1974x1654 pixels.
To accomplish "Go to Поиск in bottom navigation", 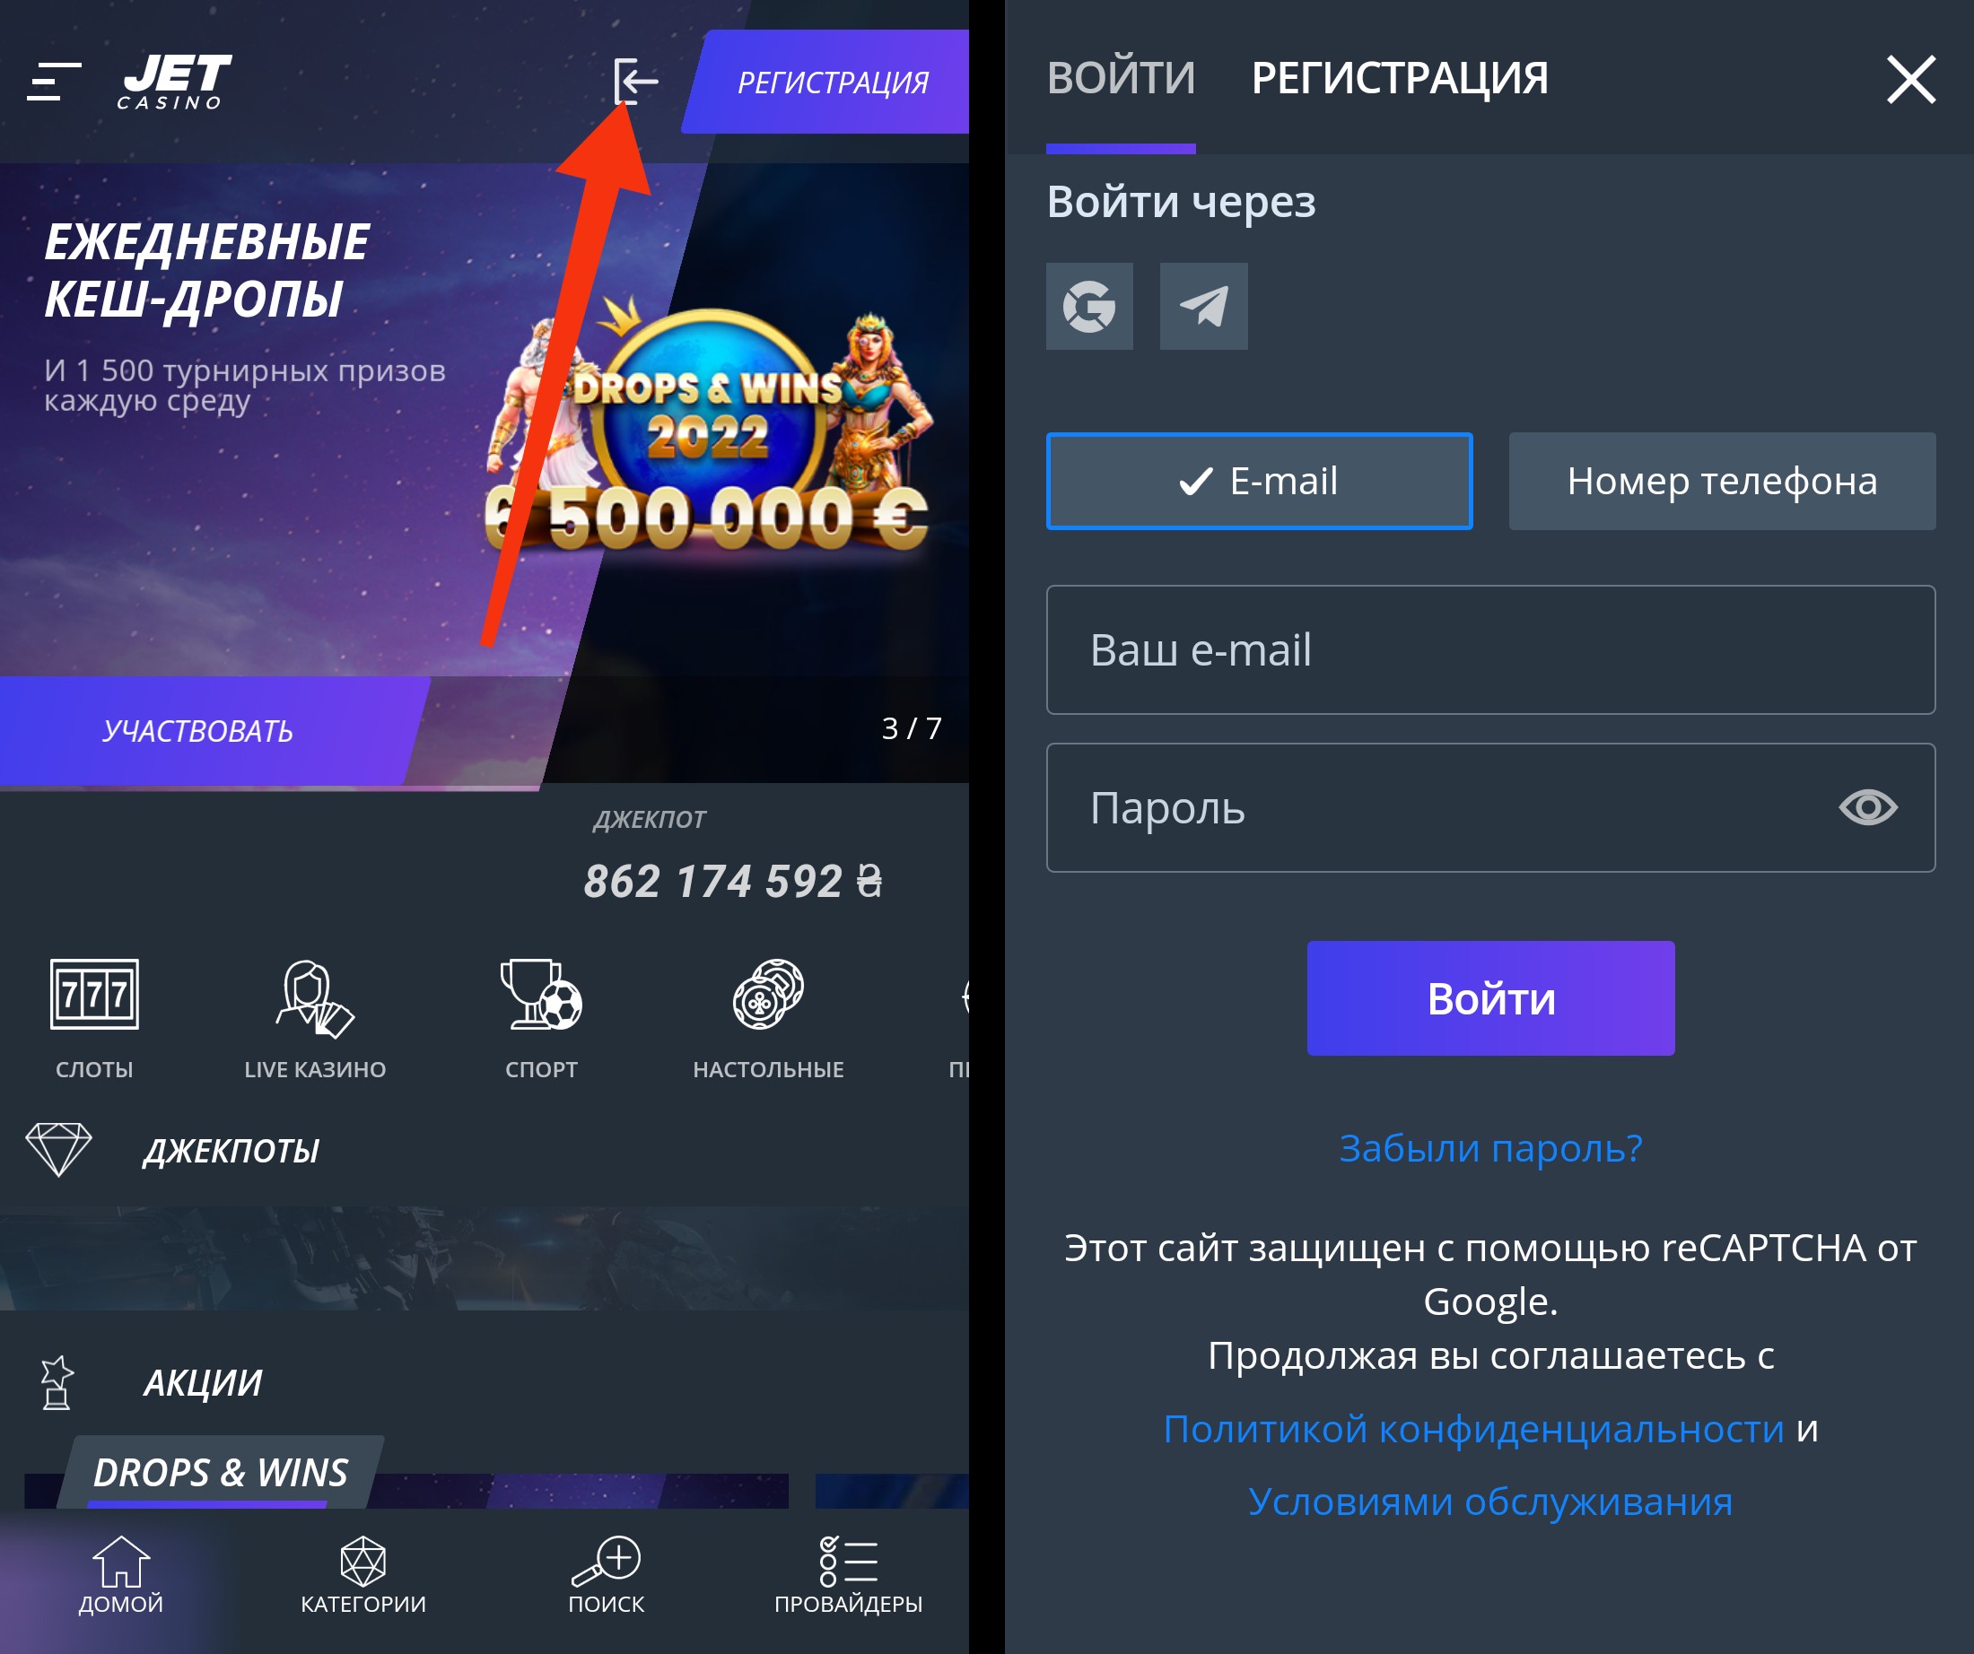I will [x=607, y=1576].
